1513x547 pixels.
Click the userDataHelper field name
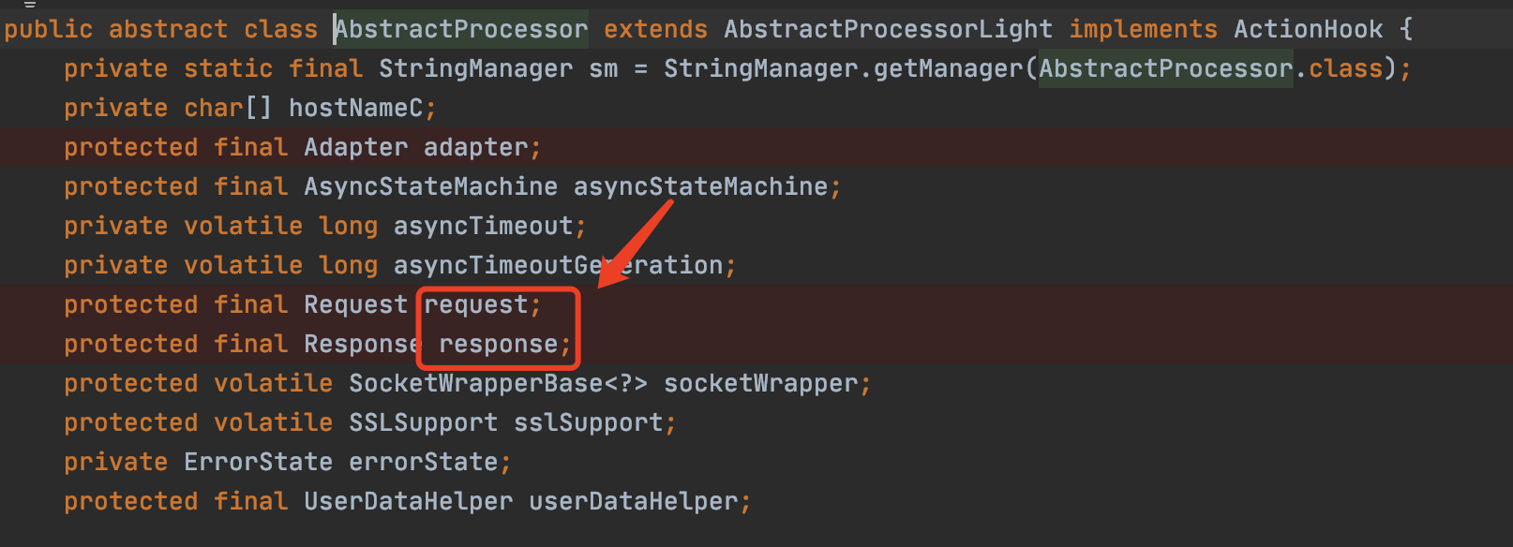point(633,502)
